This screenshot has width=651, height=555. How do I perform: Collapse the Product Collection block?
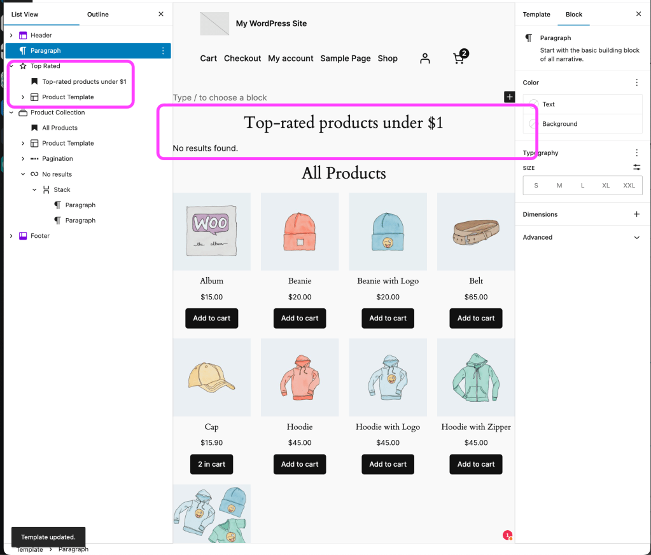click(11, 112)
